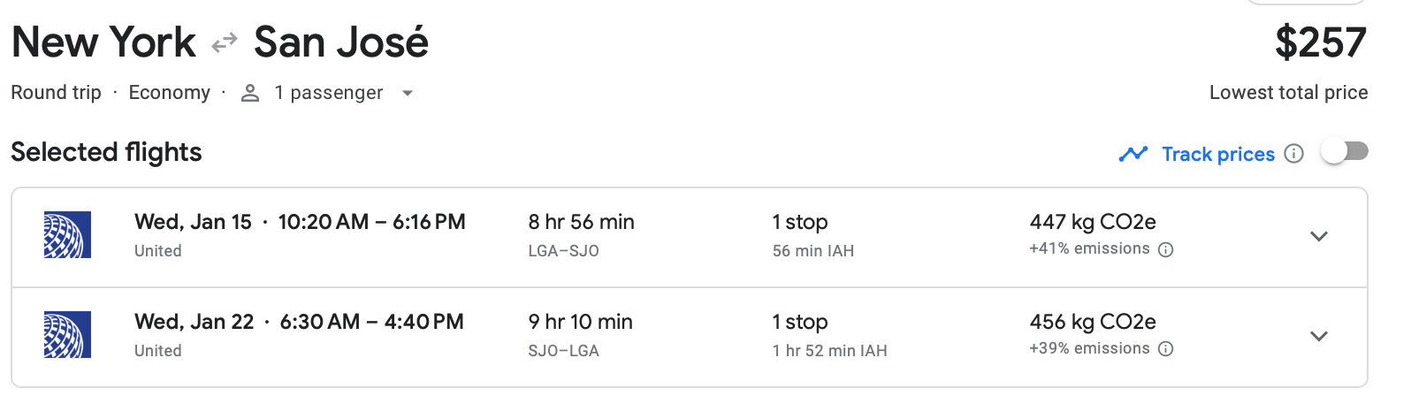Screen dimensions: 1411x419
Task: Select the 10:20 AM – 6:16 PM departure flight
Action: 371,222
